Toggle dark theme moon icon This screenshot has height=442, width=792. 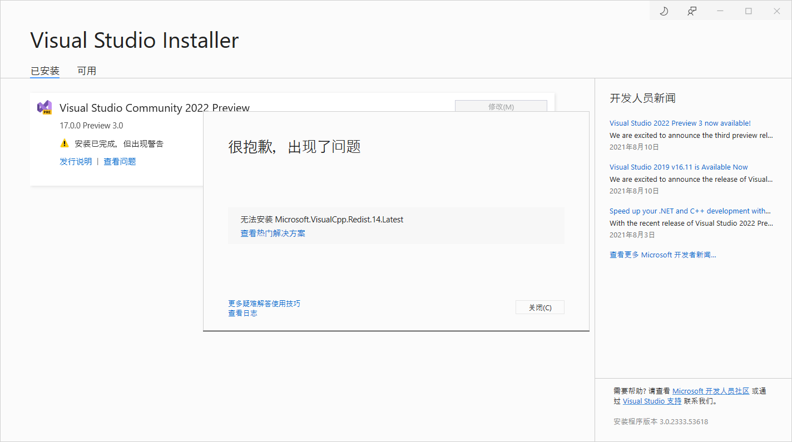click(664, 11)
